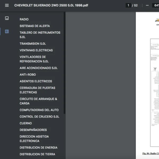Image resolution: width=159 pixels, height=159 pixels.
Task: Show page thumbnails view
Action: pyautogui.click(x=7, y=18)
